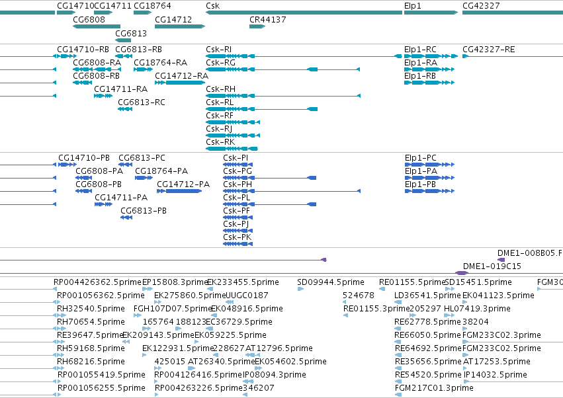Click protein Elp1-PB
The image size is (563, 398).
[x=421, y=184]
